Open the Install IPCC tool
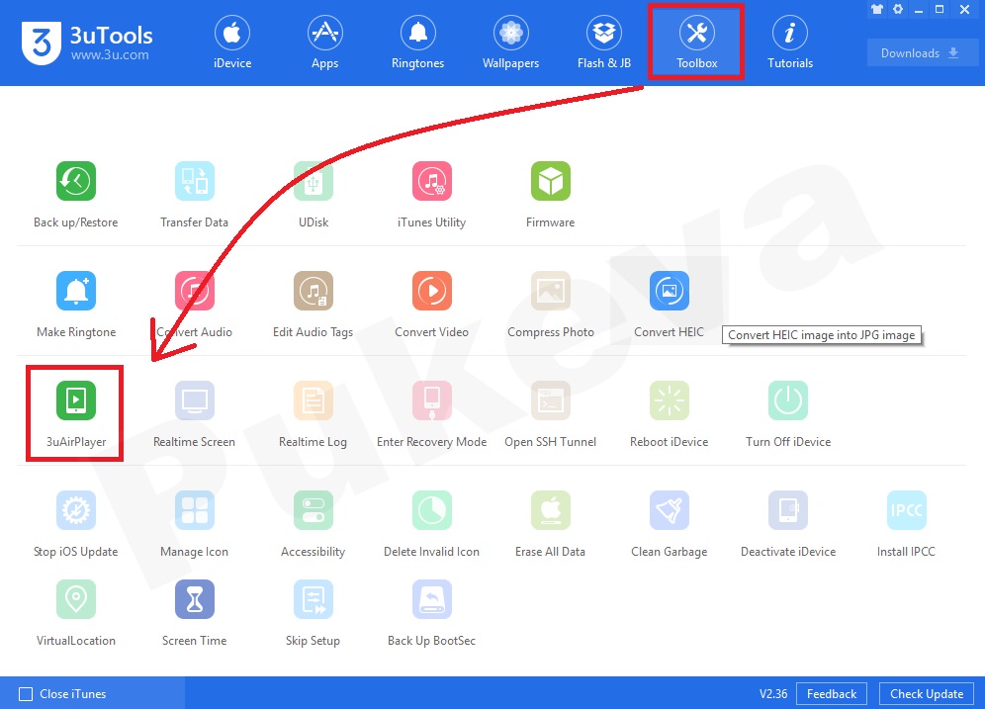985x709 pixels. [x=906, y=524]
